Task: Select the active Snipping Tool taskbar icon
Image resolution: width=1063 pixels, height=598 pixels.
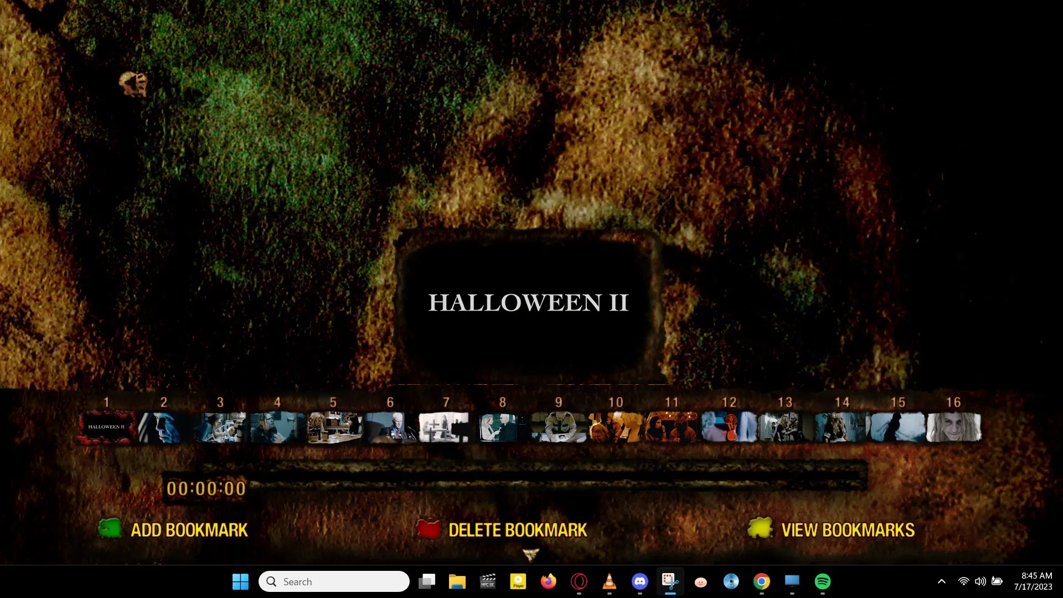Action: 670,581
